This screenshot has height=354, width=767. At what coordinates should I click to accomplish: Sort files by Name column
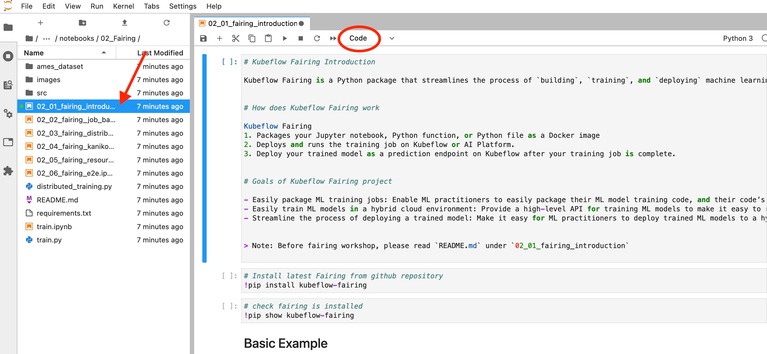pyautogui.click(x=67, y=53)
